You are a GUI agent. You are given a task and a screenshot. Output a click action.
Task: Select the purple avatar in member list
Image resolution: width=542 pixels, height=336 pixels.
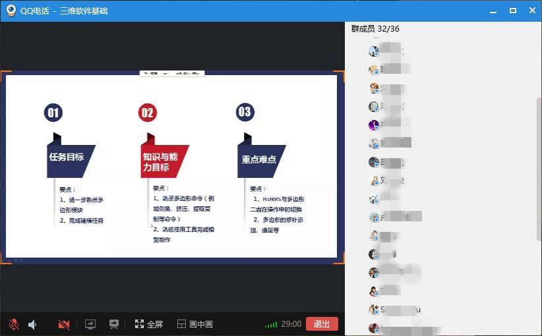point(374,125)
